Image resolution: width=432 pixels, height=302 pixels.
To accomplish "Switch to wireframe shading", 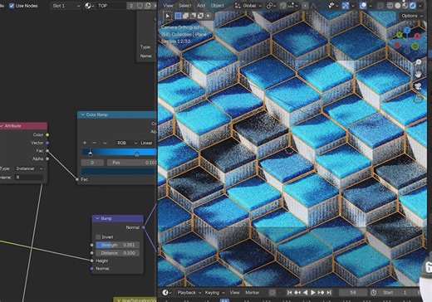I will click(390, 6).
